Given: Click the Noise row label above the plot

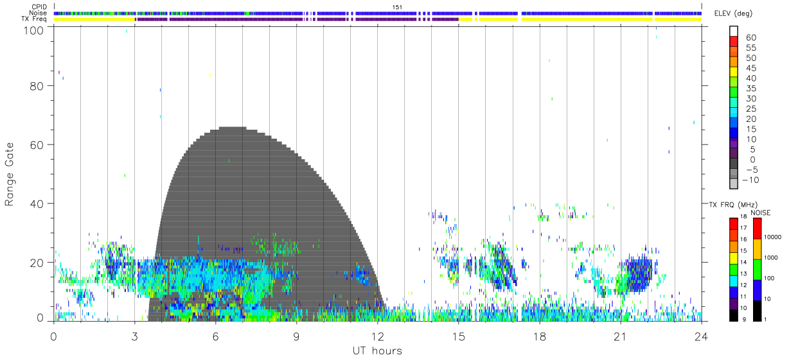Looking at the screenshot, I should point(39,13).
